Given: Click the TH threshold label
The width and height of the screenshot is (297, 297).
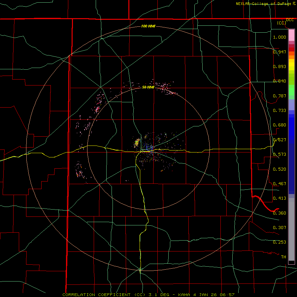Looking at the screenshot, I should 283,257.
